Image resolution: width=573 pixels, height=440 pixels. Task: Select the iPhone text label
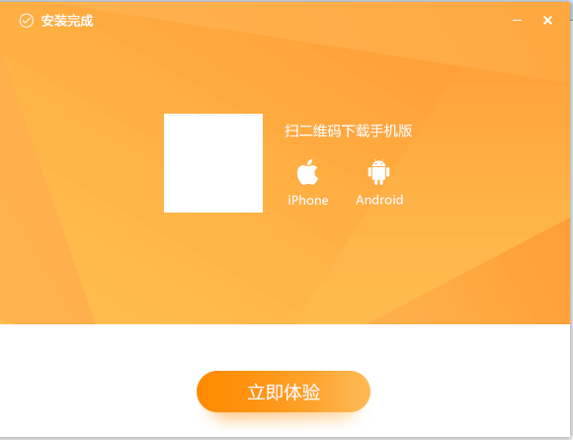click(x=308, y=200)
